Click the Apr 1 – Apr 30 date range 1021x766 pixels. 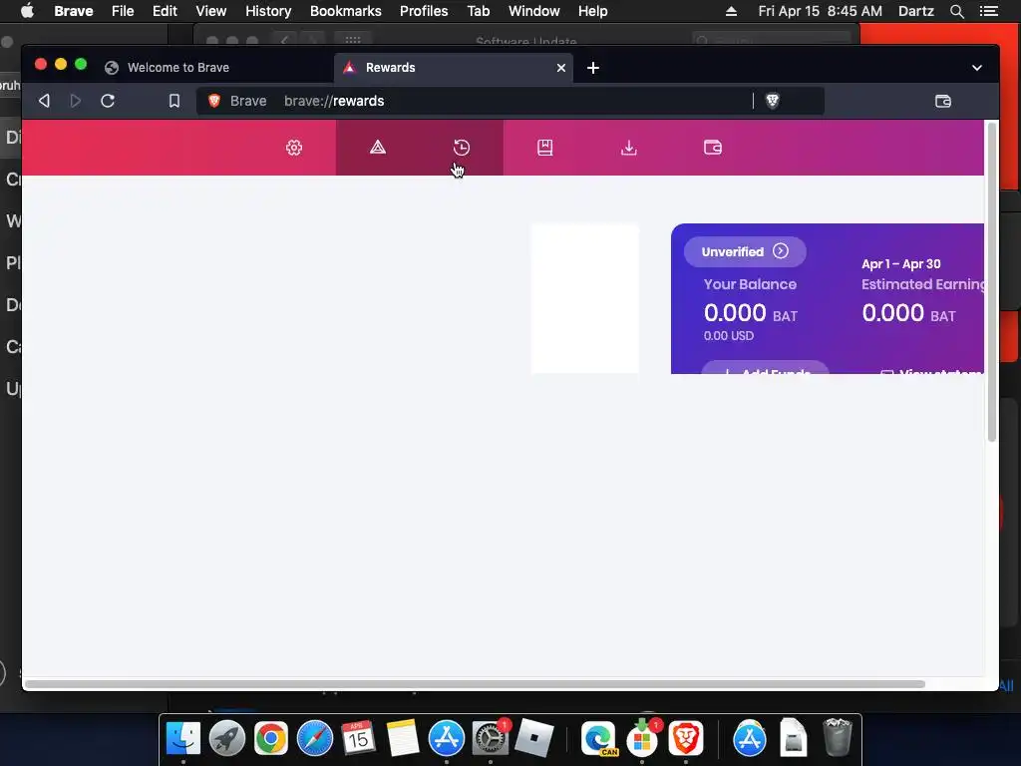click(900, 263)
